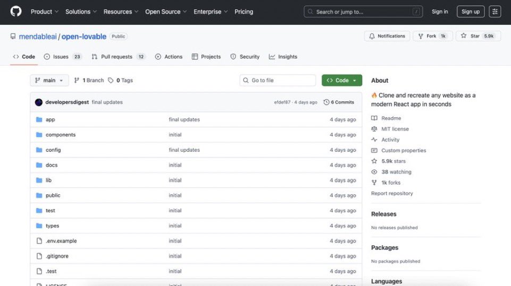511x286 pixels.
Task: Open the main branch selector dropdown
Action: point(49,80)
